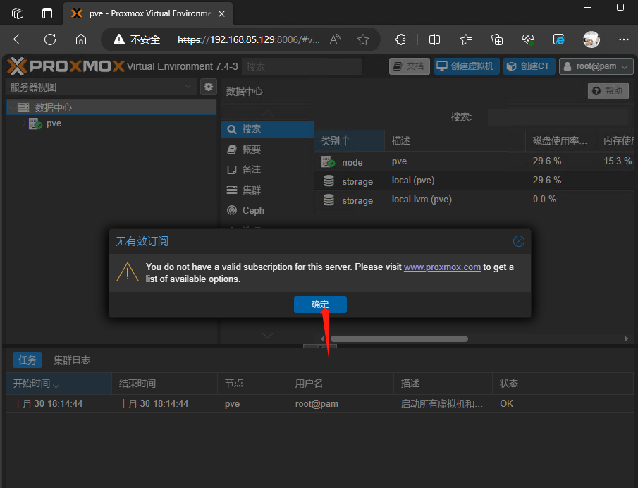Click the scroll-up chevron above the datacenter menu
Screen dimensions: 638x488
[267, 113]
